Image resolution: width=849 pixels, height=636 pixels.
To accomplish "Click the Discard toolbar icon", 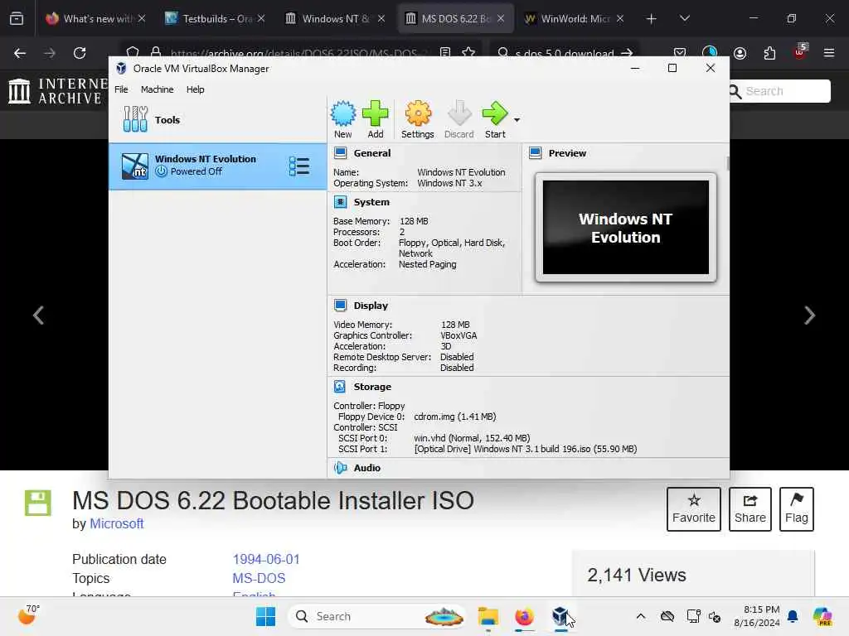I will [x=459, y=119].
